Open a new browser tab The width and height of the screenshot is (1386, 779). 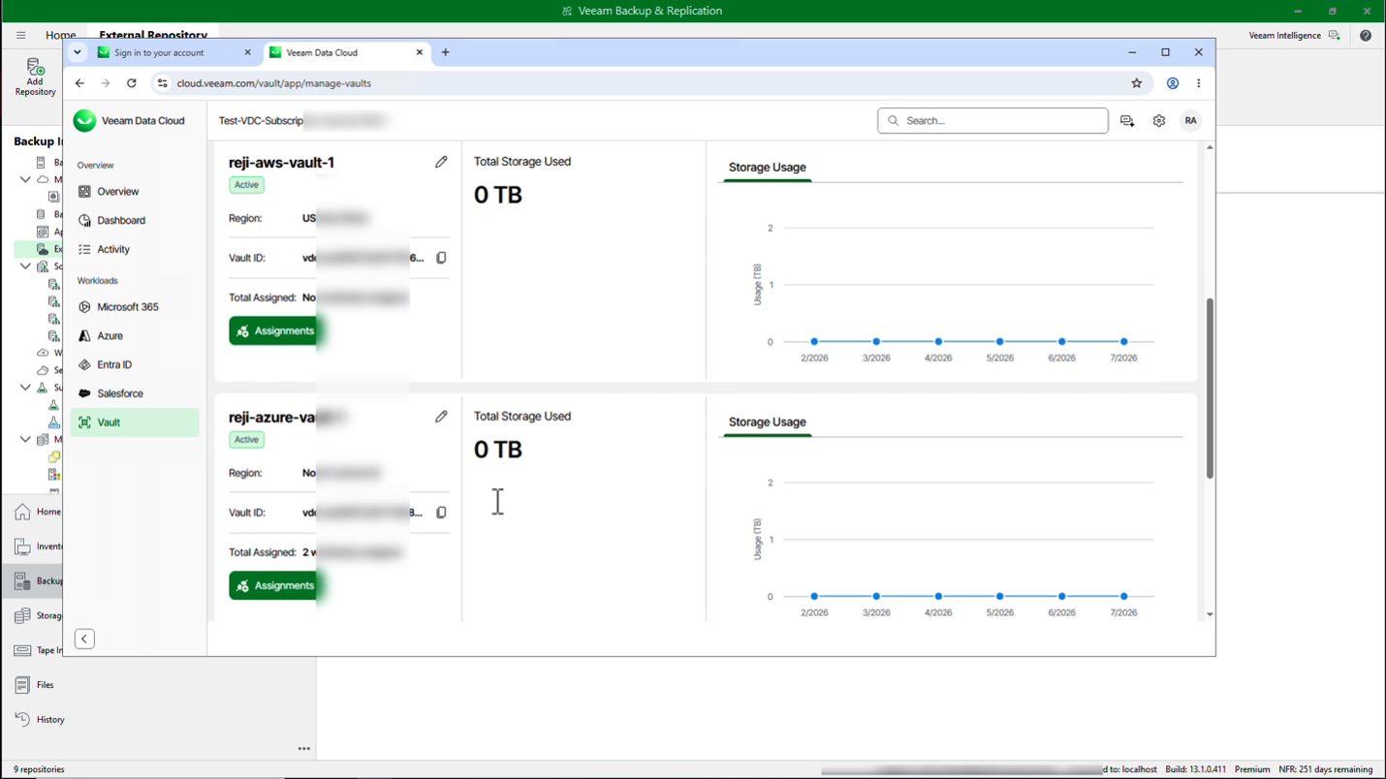point(446,52)
